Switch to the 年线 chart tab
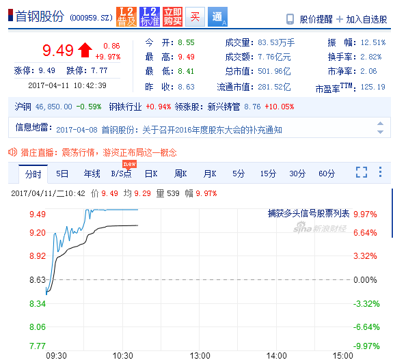The image size is (393, 360). (92, 174)
